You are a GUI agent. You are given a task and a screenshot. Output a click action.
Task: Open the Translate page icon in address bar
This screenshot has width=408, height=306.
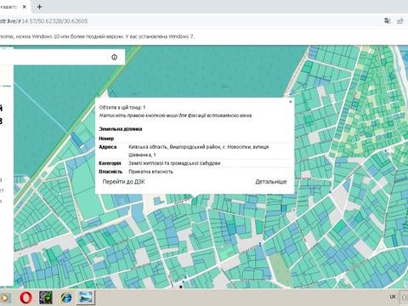[388, 20]
